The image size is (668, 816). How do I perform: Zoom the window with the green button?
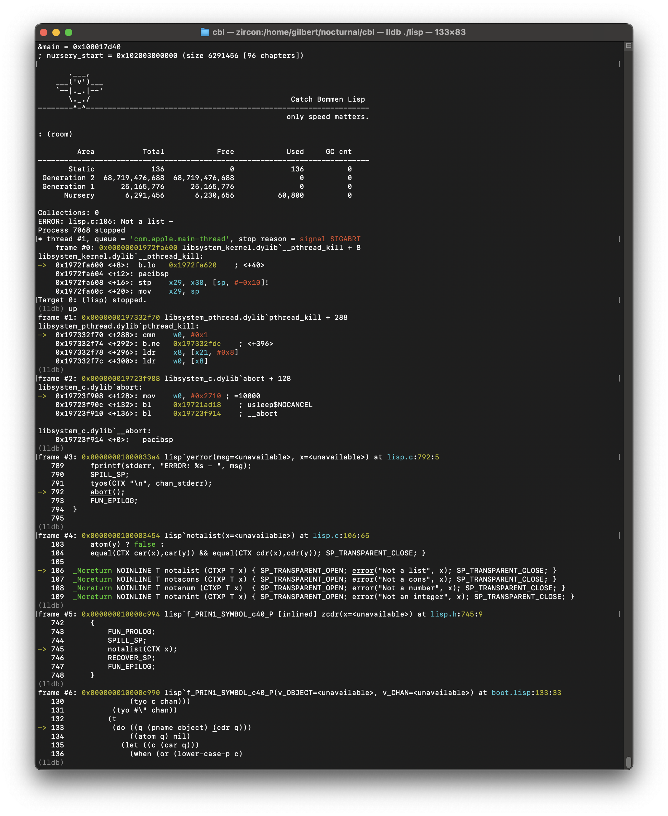point(69,32)
